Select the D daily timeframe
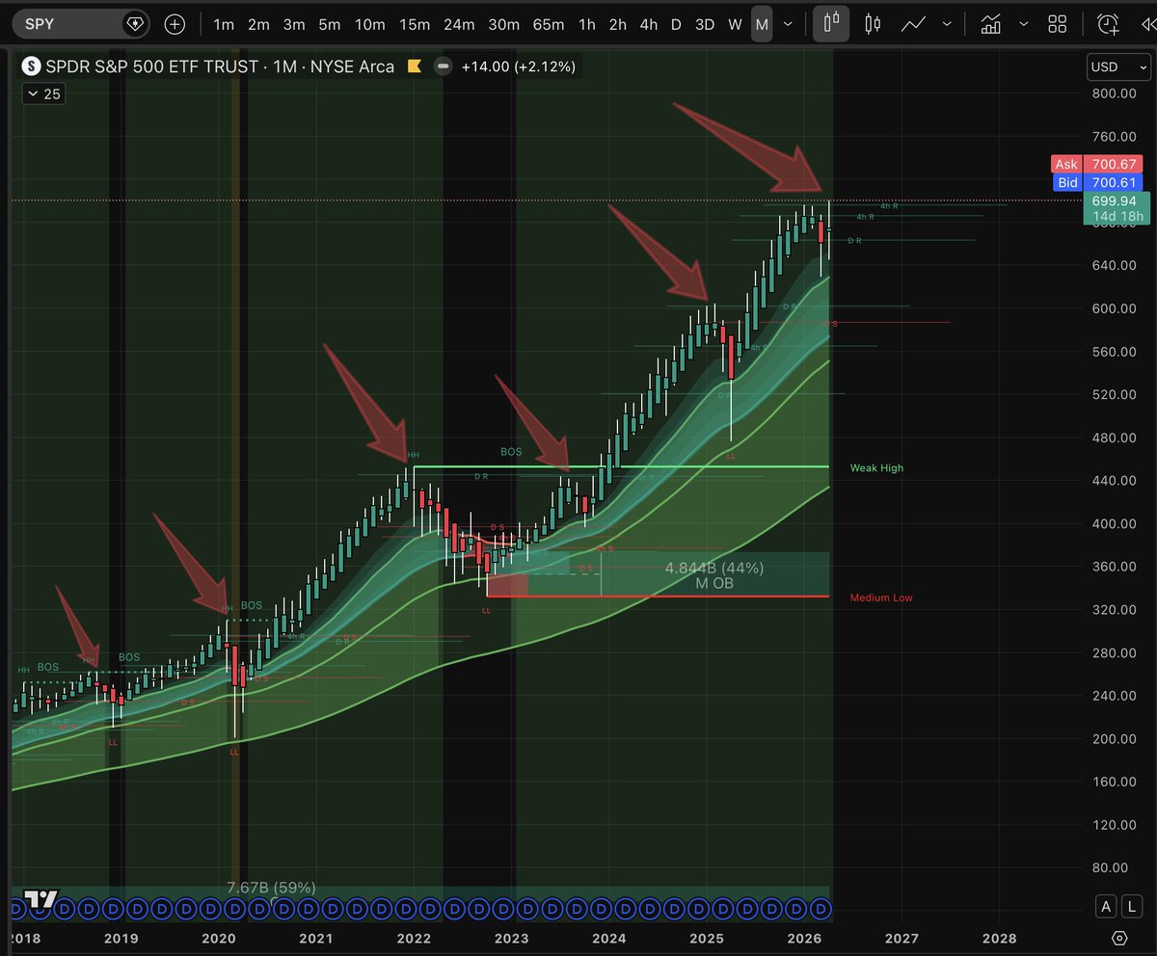 (676, 24)
